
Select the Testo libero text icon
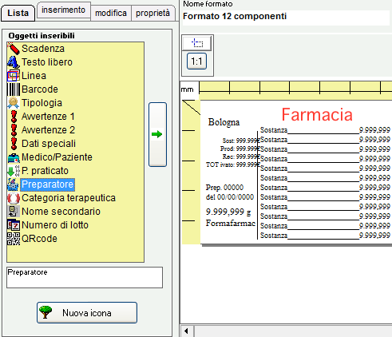coord(14,62)
